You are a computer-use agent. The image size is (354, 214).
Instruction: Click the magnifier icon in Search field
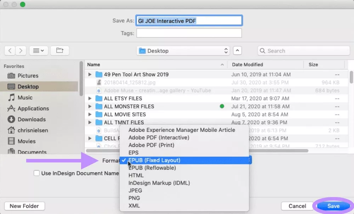point(262,50)
